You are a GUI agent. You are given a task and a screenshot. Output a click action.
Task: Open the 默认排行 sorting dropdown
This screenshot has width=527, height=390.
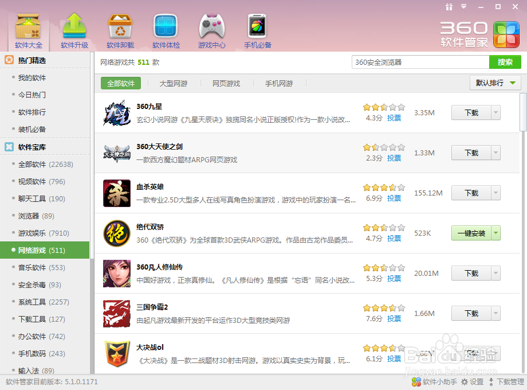point(494,83)
